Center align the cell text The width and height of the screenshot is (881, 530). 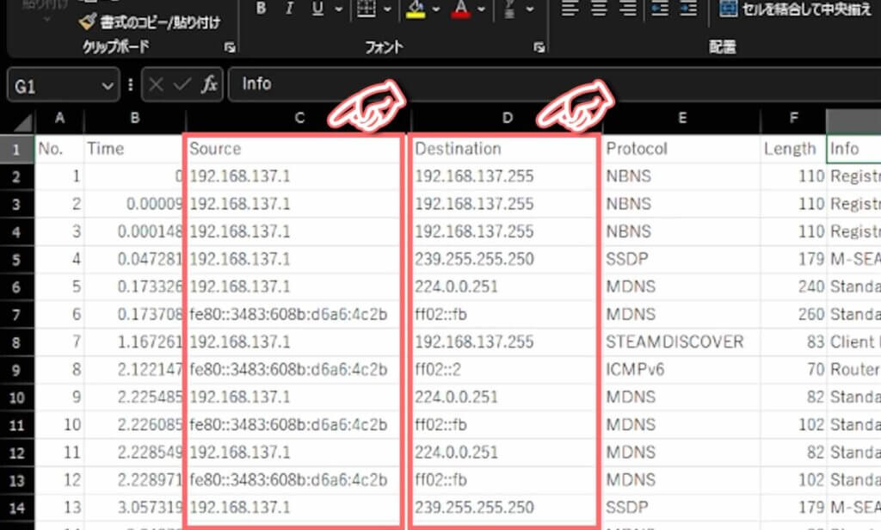599,9
